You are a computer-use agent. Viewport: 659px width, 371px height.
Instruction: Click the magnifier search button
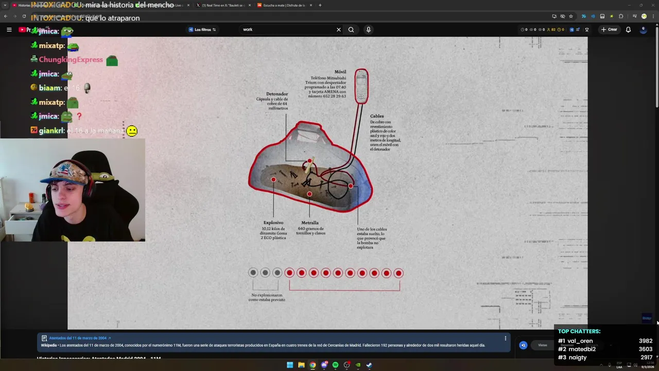[x=351, y=30]
